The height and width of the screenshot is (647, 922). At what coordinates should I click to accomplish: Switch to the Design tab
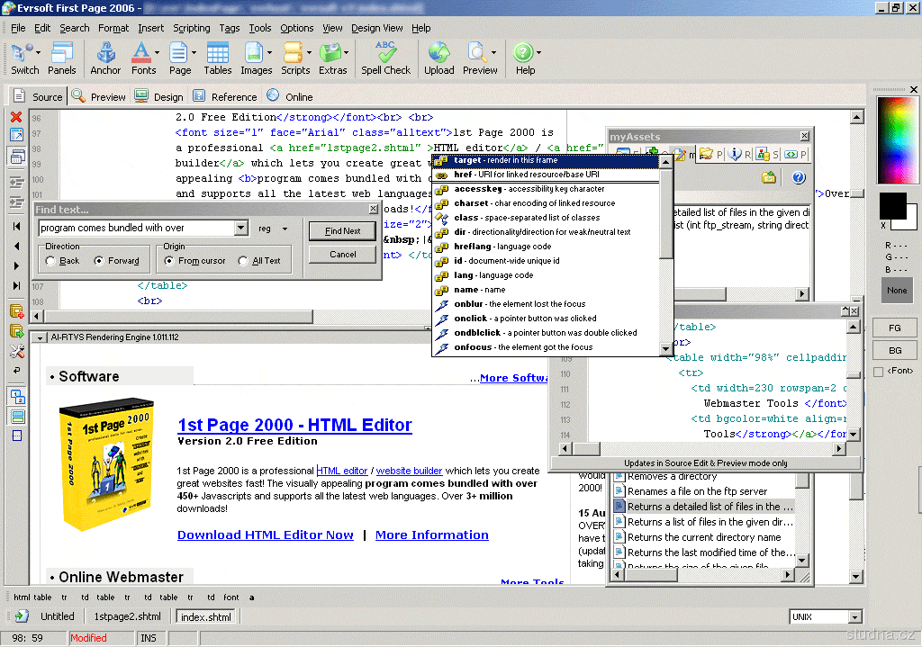(159, 97)
